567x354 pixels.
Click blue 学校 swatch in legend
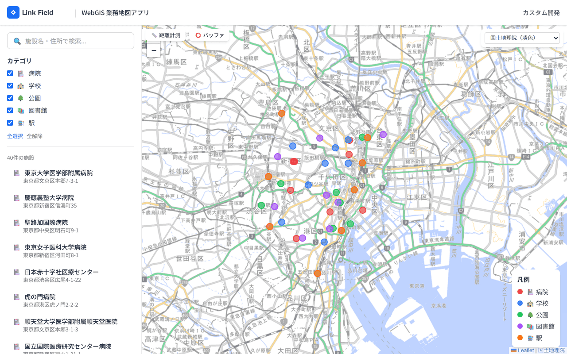tap(520, 304)
